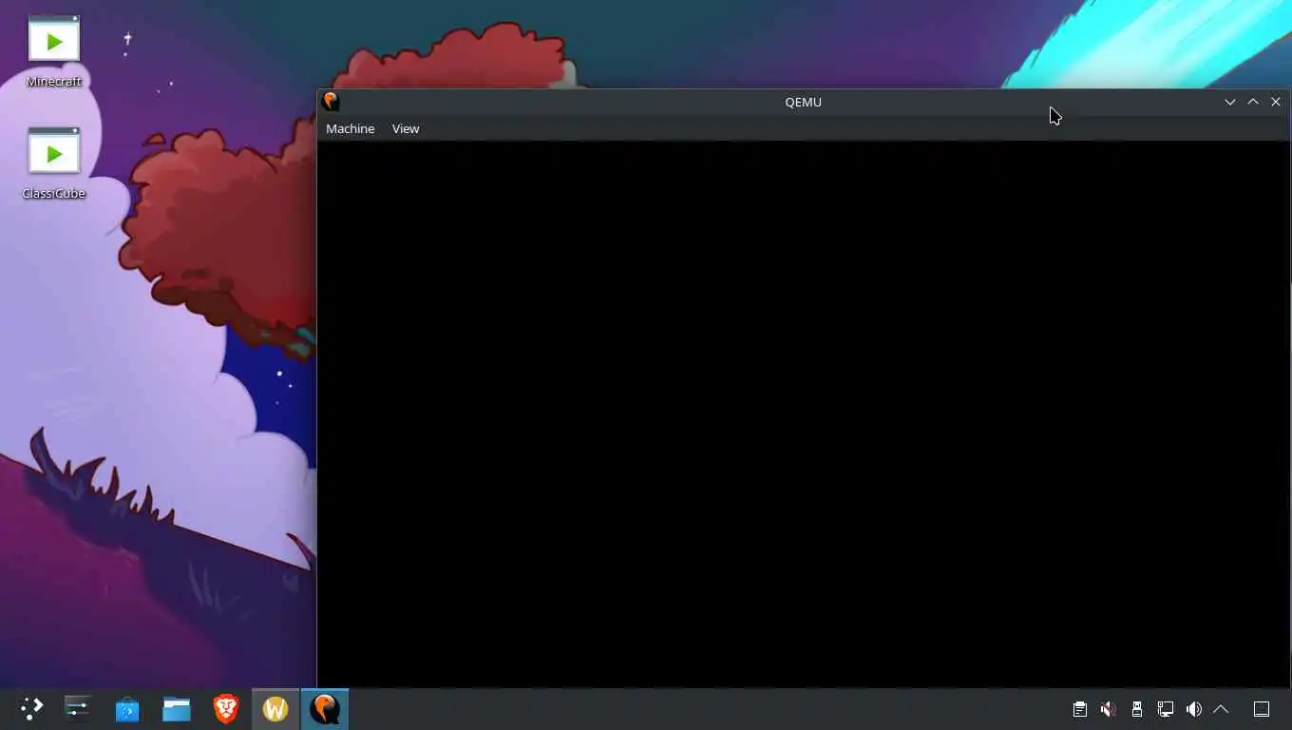Image resolution: width=1292 pixels, height=730 pixels.
Task: Open the Dolphin file manager from the taskbar
Action: coord(177,708)
